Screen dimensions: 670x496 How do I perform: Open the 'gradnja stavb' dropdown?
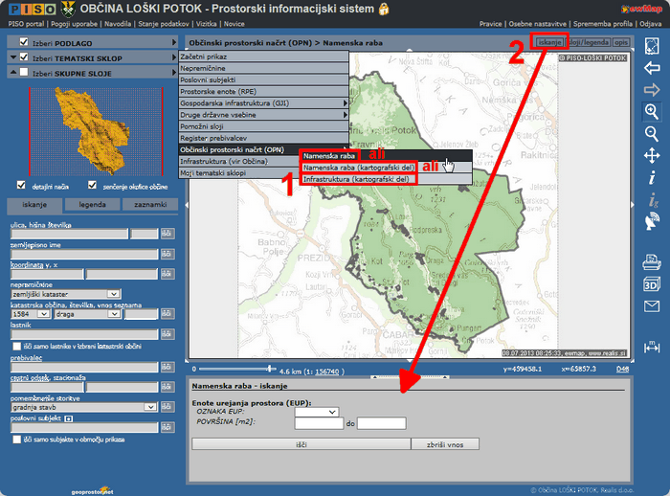81,406
